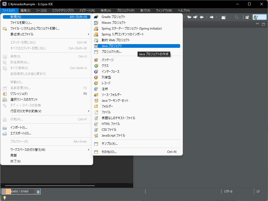Click back navigation arrow in toolbar
The height and width of the screenshot is (201, 268).
pyautogui.click(x=202, y=17)
